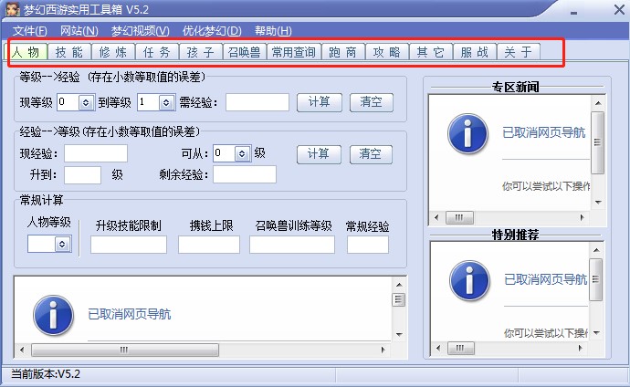Click 已取消网页导航 text in 专区新闻
Screen dimensions: 630x387
544,132
